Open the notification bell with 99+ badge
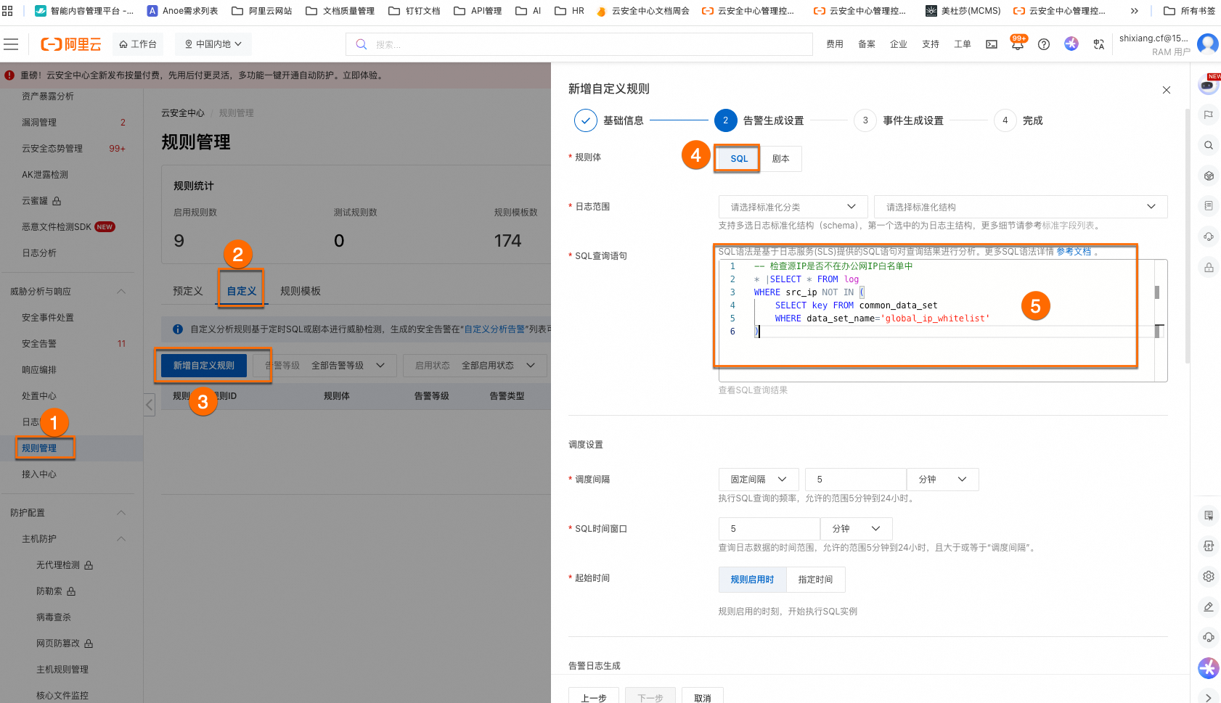This screenshot has width=1221, height=703. pos(1018,44)
